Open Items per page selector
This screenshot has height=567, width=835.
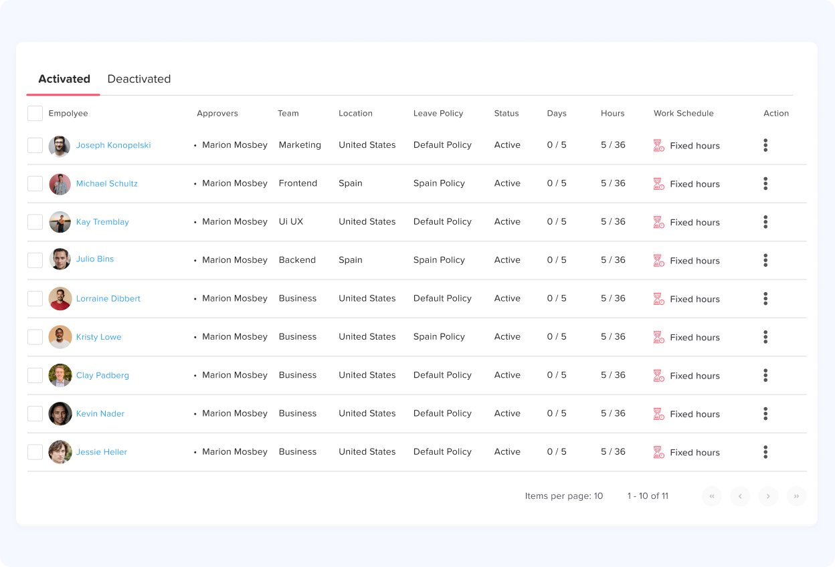pos(564,496)
